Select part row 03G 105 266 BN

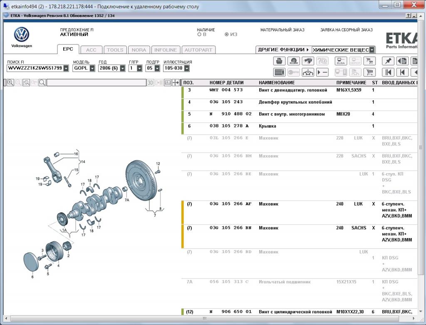[300, 236]
